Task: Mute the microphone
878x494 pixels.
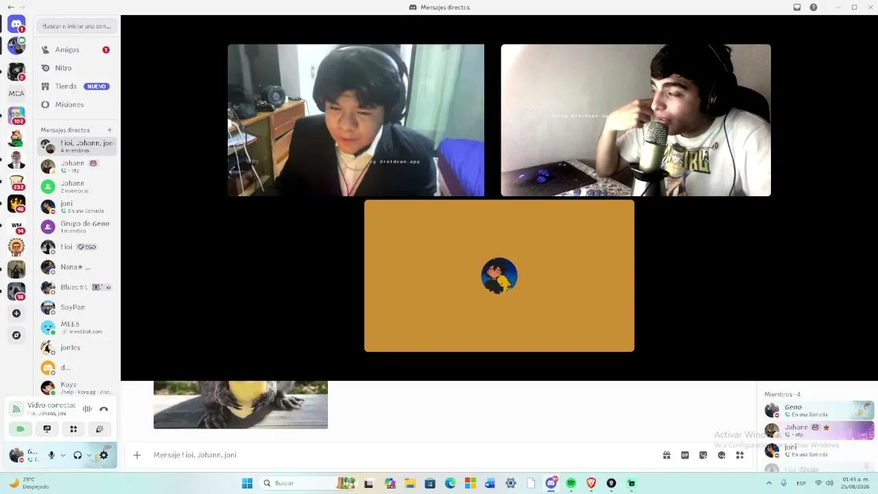Action: (51, 455)
